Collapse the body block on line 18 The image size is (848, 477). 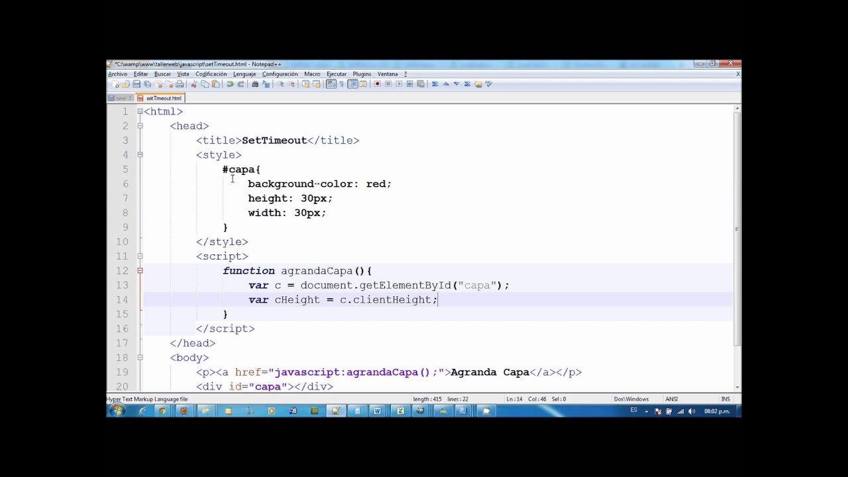pos(140,358)
